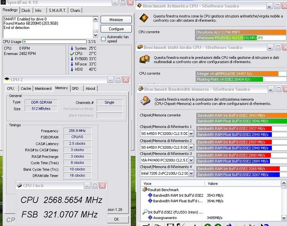Click the 'Found Maxtor 6B200M0' log line

tap(31, 23)
